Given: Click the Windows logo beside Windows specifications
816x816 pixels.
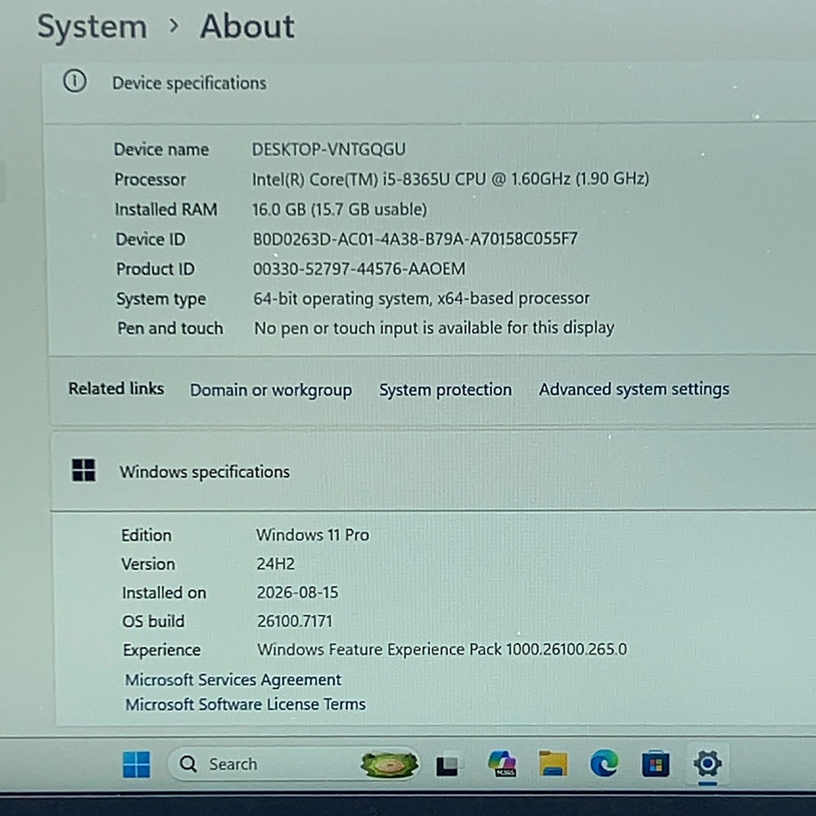Looking at the screenshot, I should [x=84, y=470].
